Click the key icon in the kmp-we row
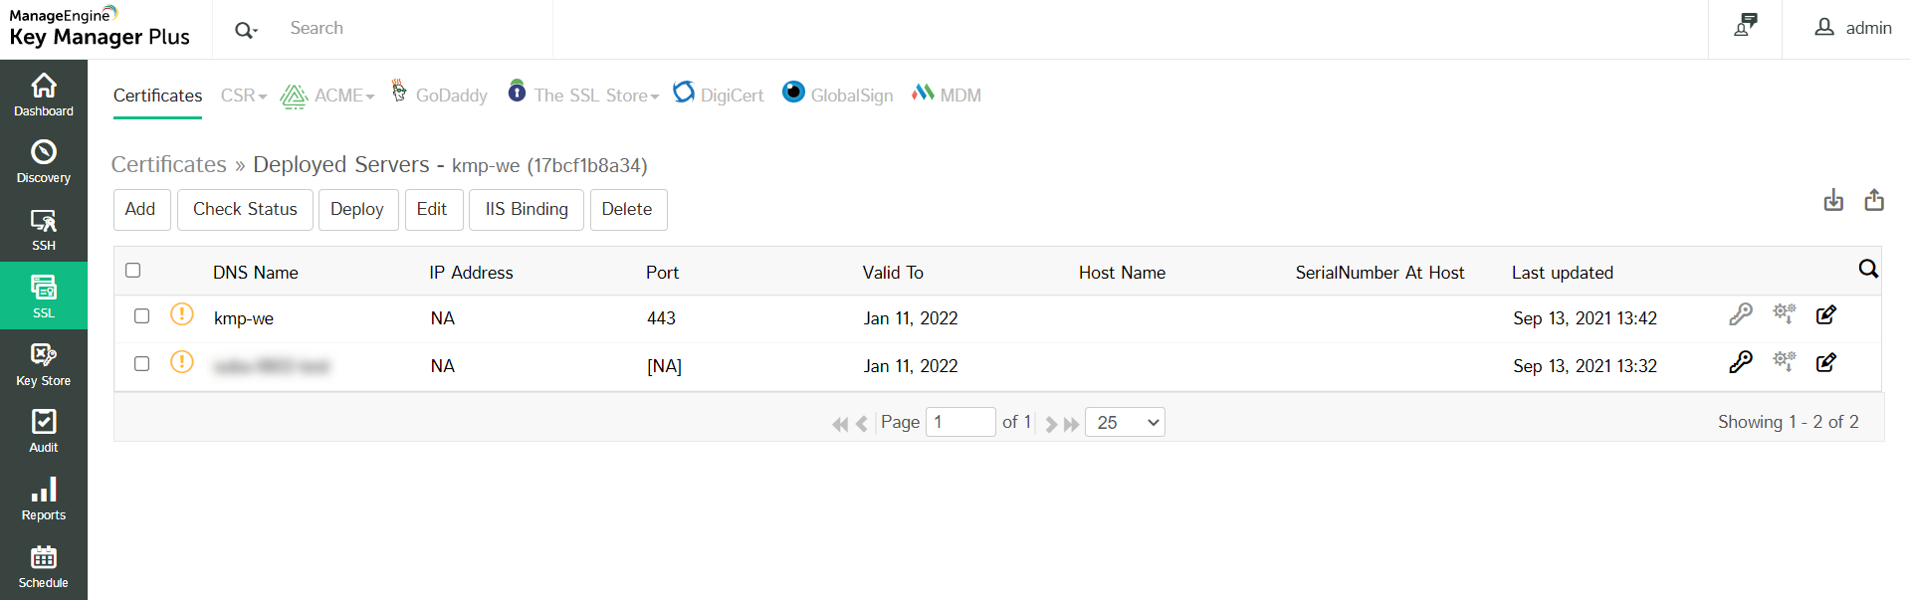This screenshot has height=600, width=1910. tap(1740, 314)
